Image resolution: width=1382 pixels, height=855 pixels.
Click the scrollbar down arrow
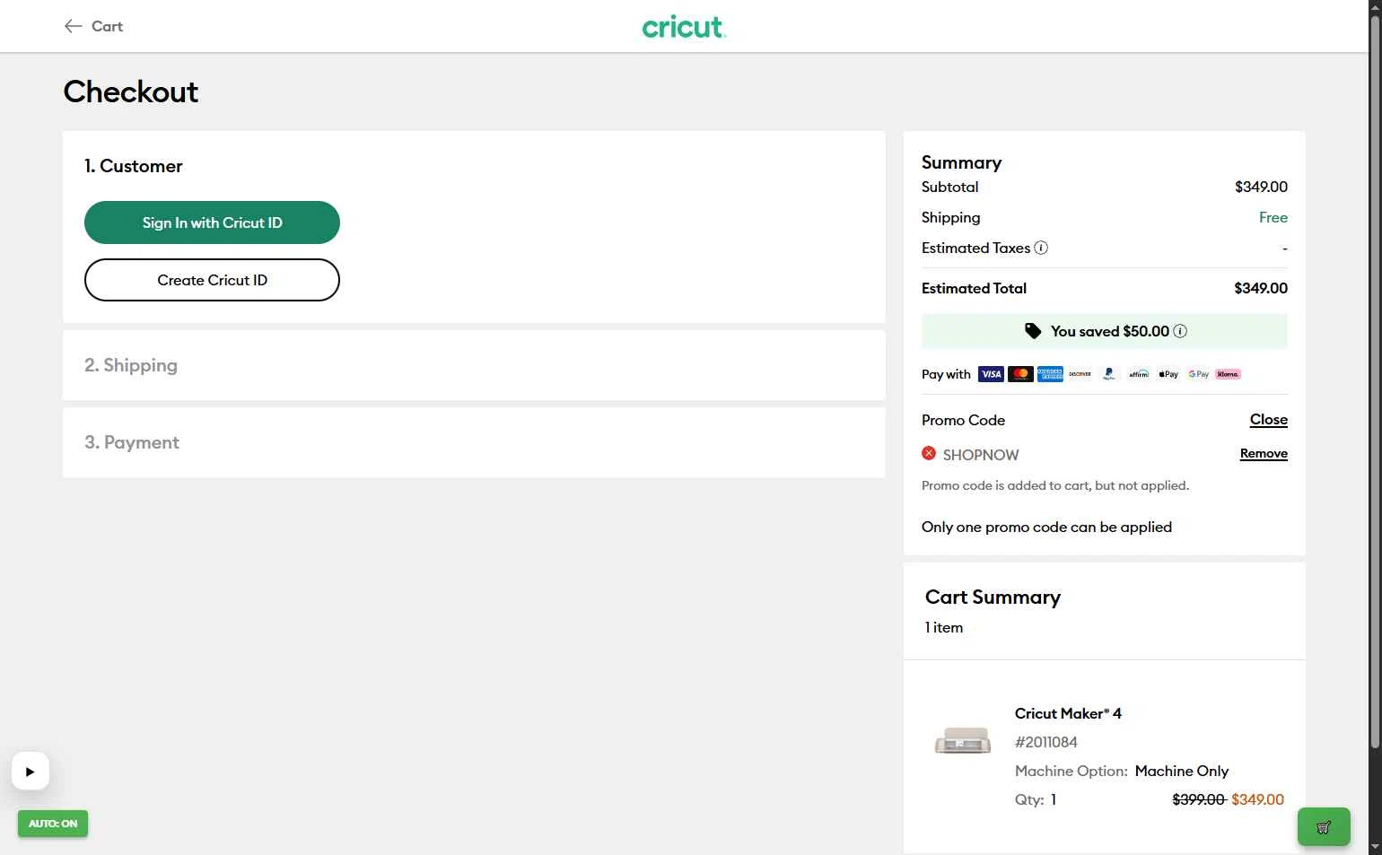point(1375,847)
